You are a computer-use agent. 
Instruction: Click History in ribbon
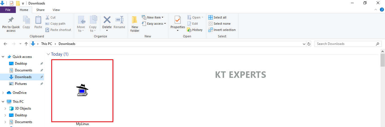tap(195, 30)
